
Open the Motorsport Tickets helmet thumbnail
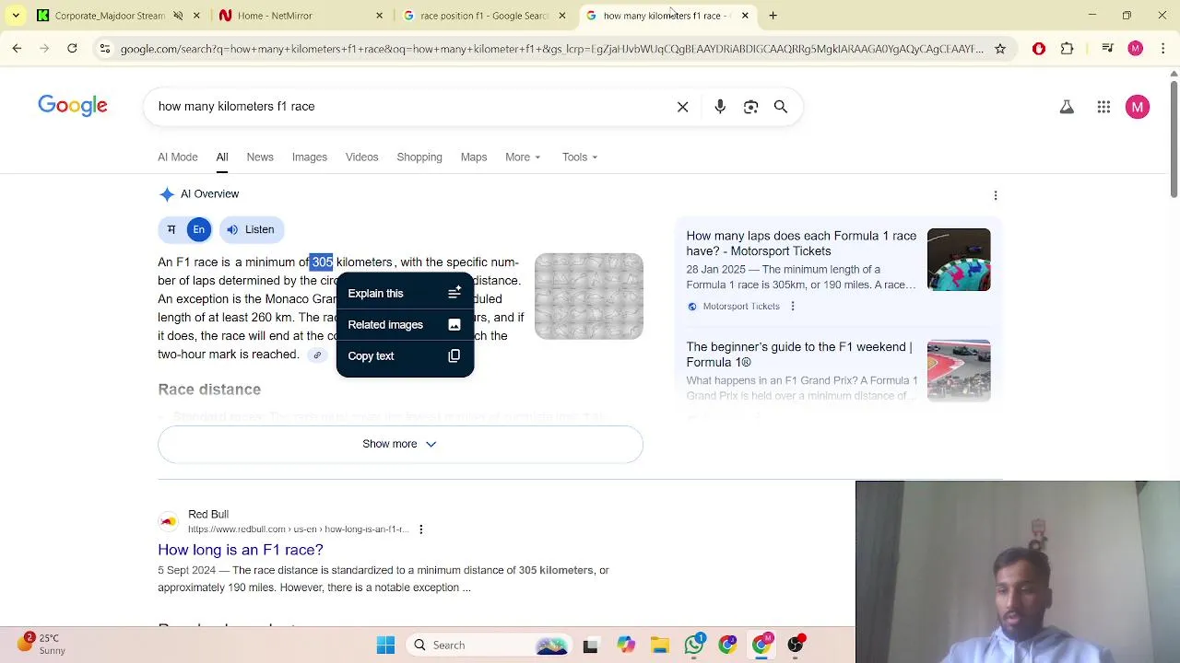click(959, 260)
